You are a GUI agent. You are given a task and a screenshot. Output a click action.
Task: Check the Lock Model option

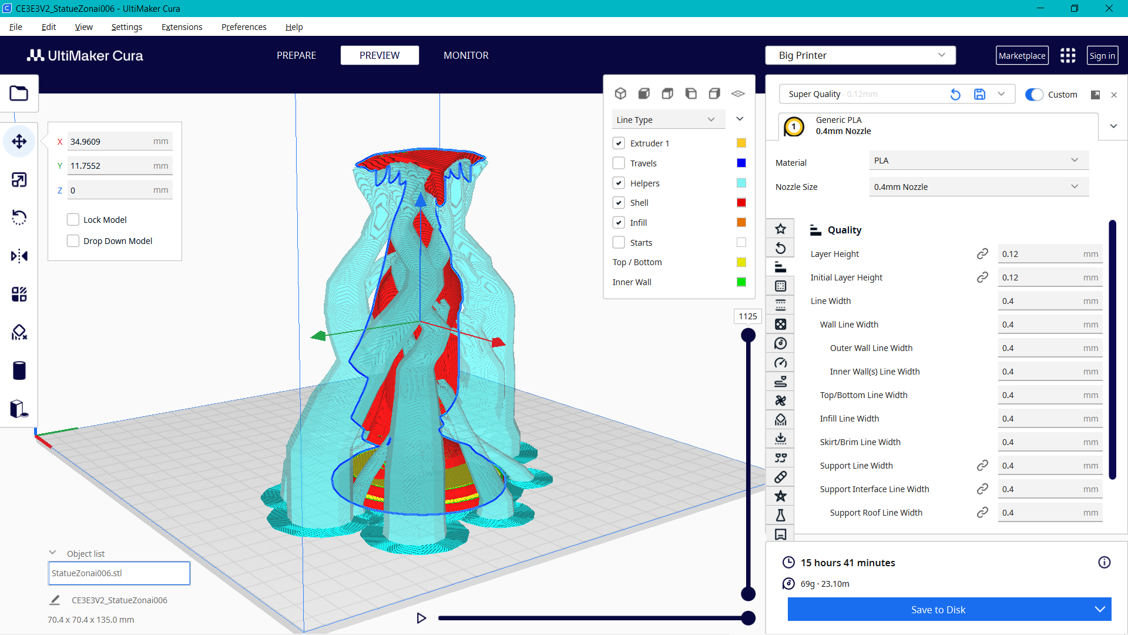73,219
